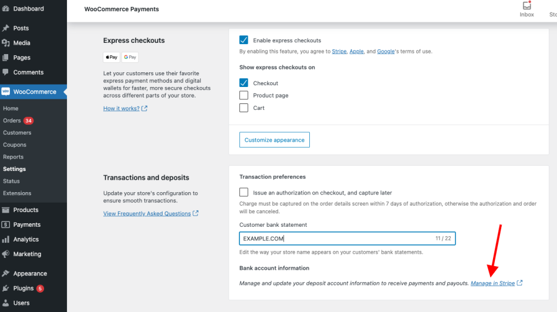Go to WooCommerce Extensions menu item
The image size is (557, 312).
click(17, 193)
